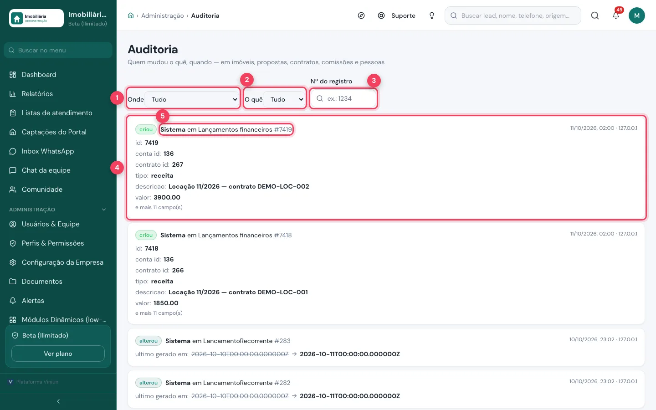
Task: Click the Buscar no menu field
Action: (x=58, y=50)
